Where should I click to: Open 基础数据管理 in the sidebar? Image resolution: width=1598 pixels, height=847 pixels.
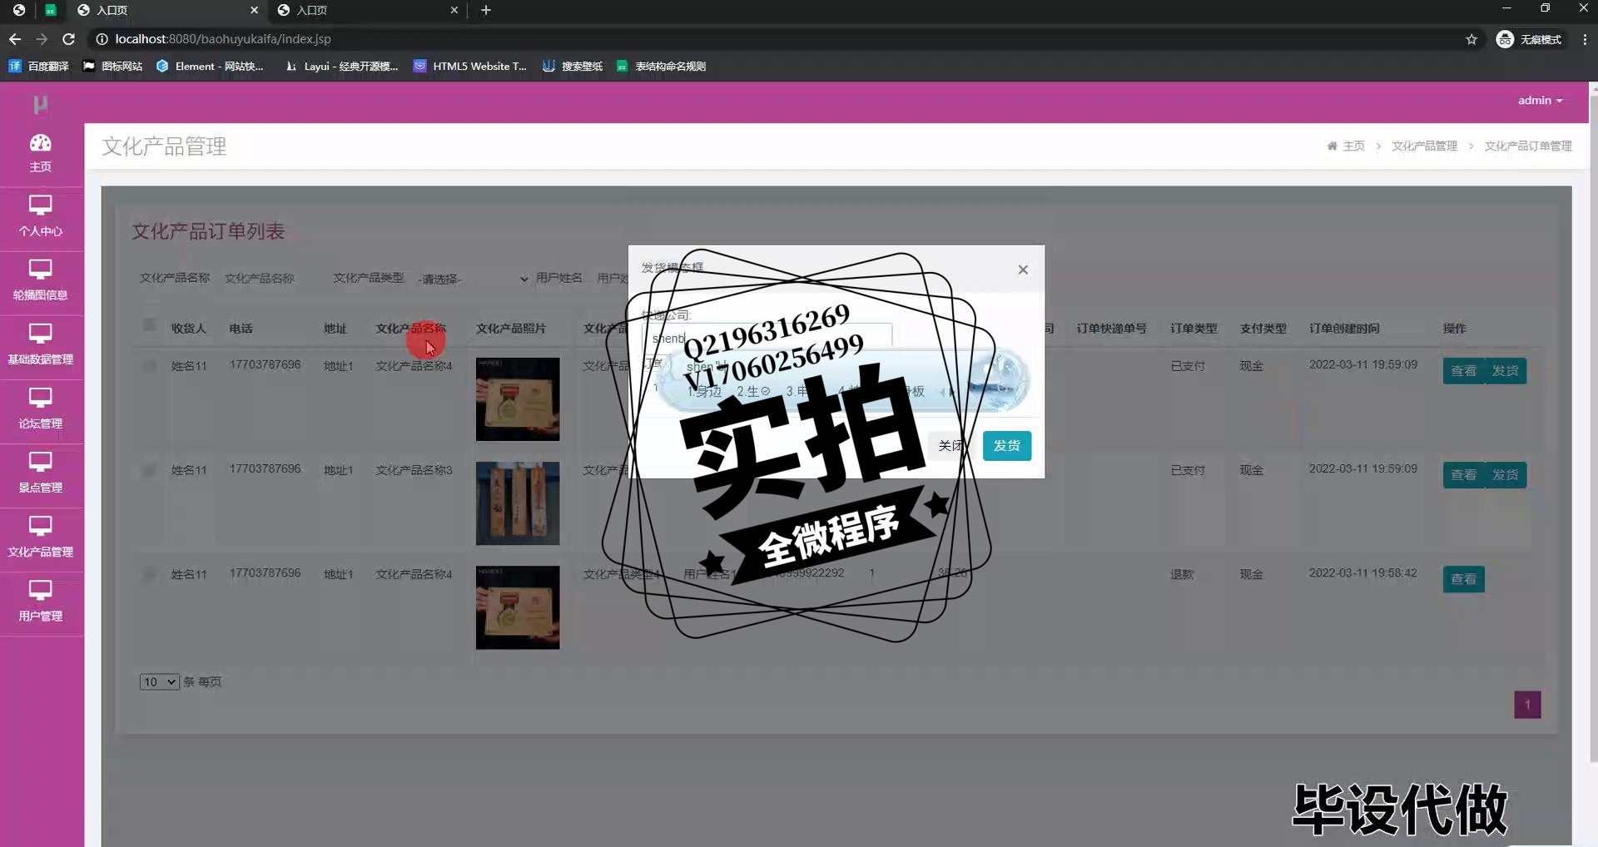pos(41,345)
